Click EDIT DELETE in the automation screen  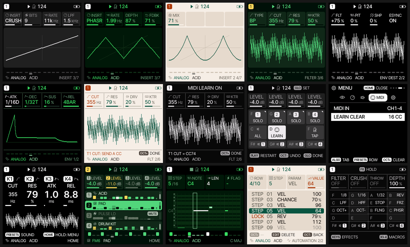point(283,235)
